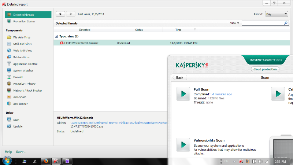The height and width of the screenshot is (165, 293).
Task: Click the Save... link
Action: coord(21,152)
